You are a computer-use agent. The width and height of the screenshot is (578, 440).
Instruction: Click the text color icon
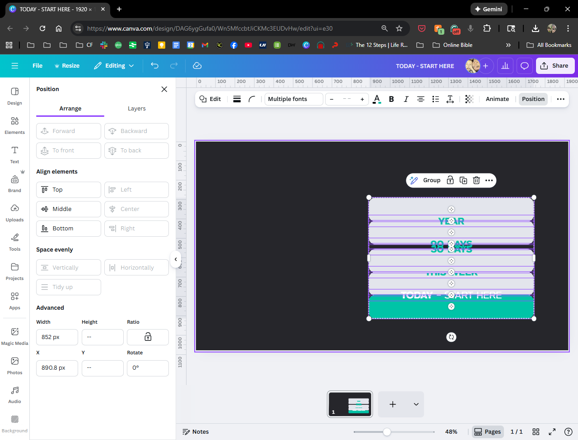pos(377,99)
